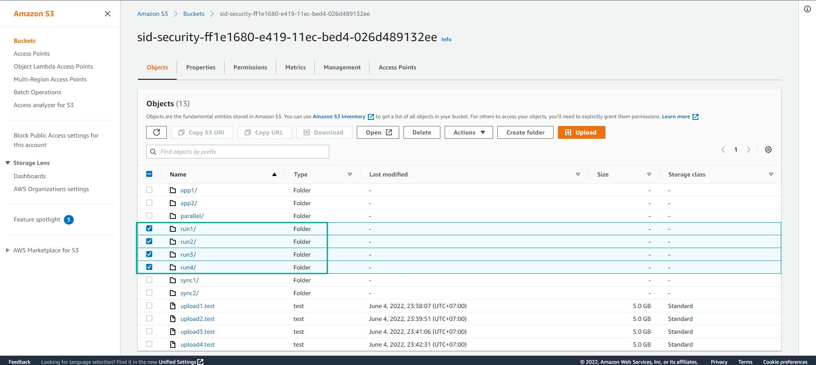Viewport: 816px width, 365px height.
Task: Click the Privacy link in the footer
Action: [719, 362]
